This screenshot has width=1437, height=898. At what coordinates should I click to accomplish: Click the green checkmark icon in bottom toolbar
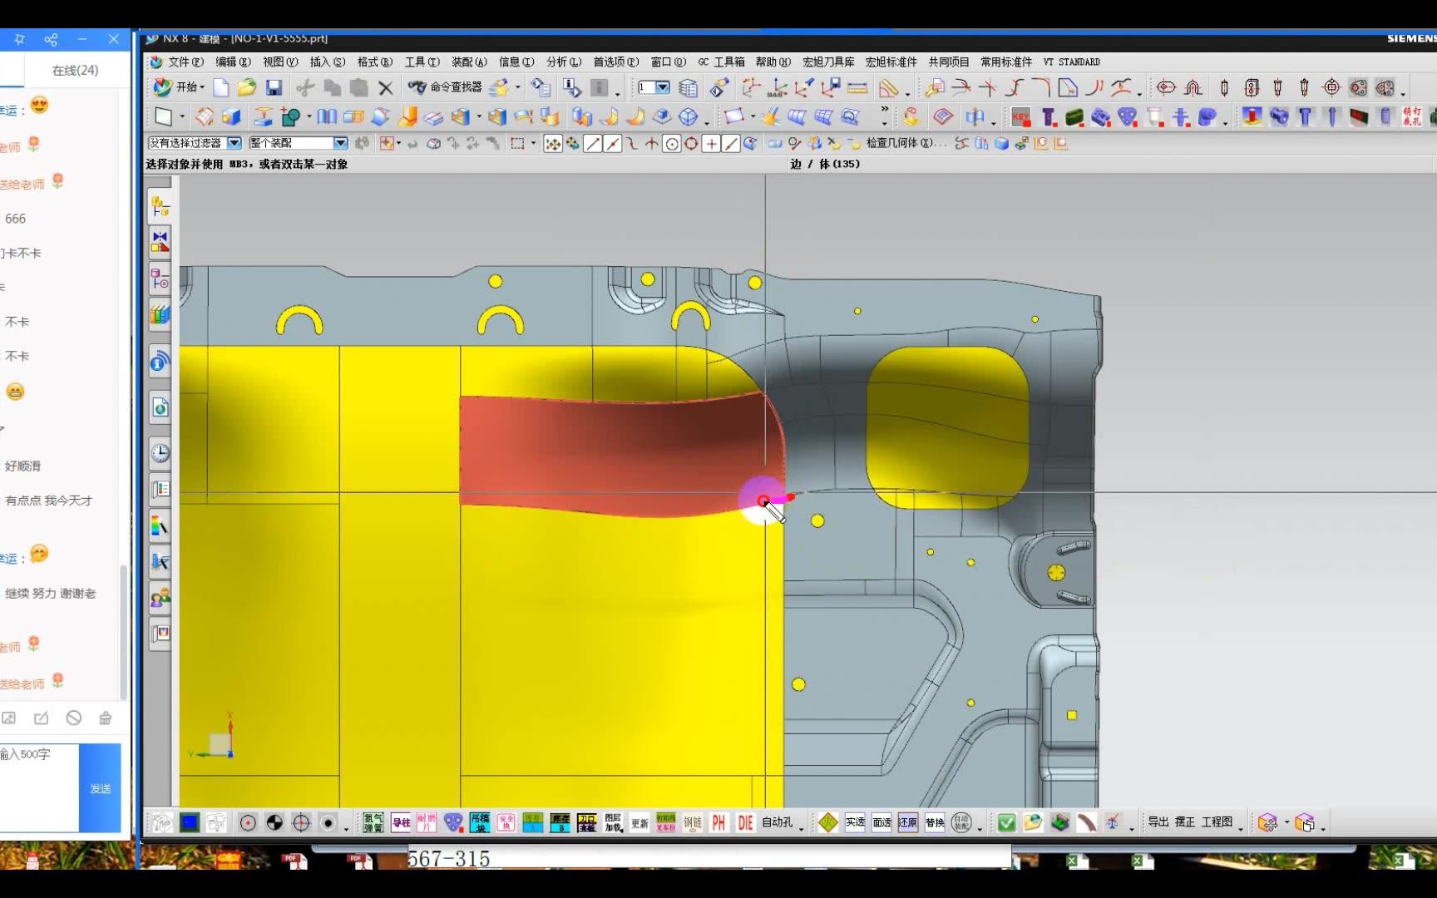(1006, 822)
